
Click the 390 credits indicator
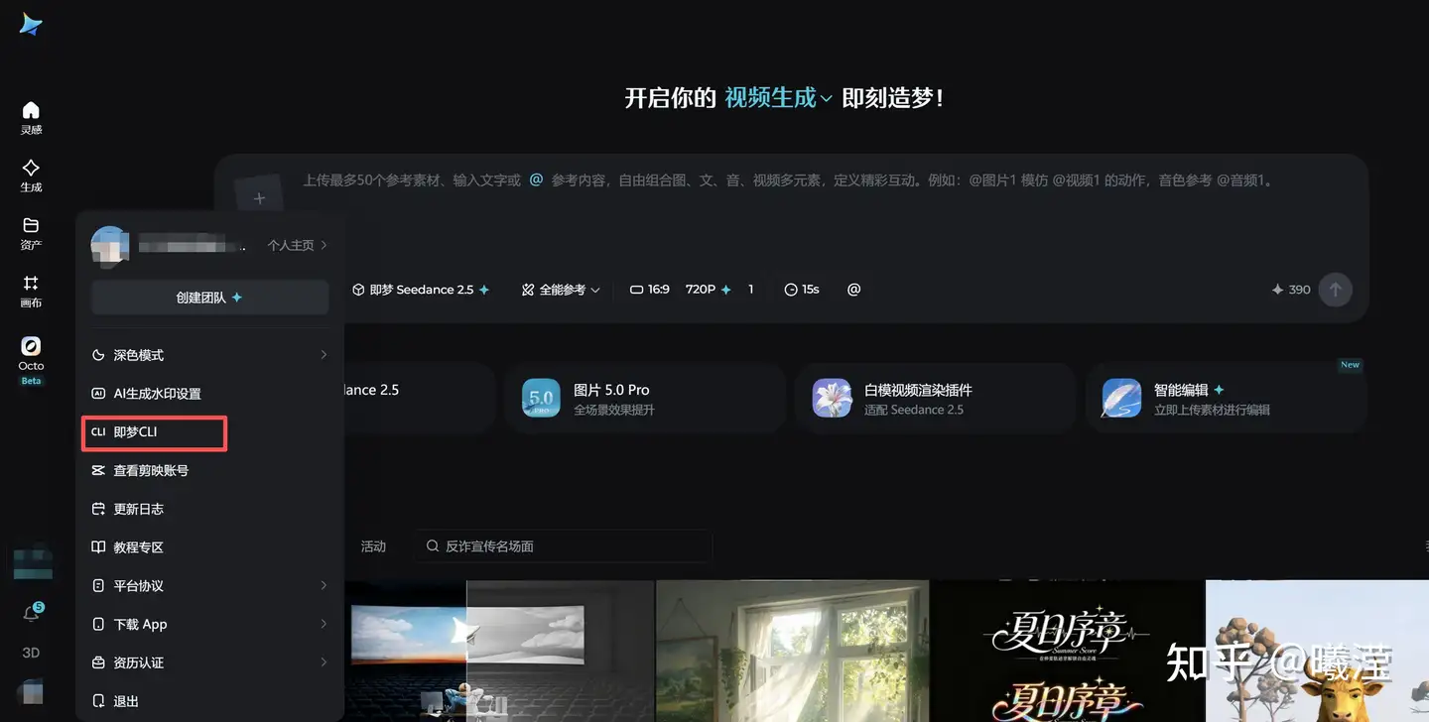(x=1291, y=290)
